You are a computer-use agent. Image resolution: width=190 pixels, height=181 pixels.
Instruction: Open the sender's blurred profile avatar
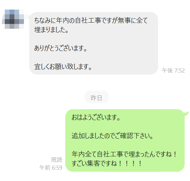click(13, 20)
